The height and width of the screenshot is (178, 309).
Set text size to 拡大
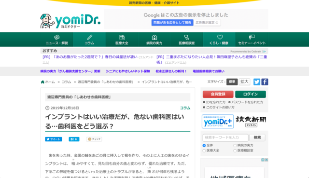point(244,82)
